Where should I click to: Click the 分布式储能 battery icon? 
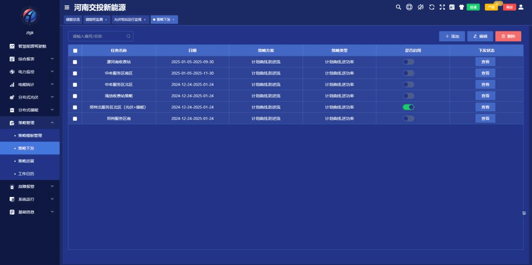tap(12, 110)
